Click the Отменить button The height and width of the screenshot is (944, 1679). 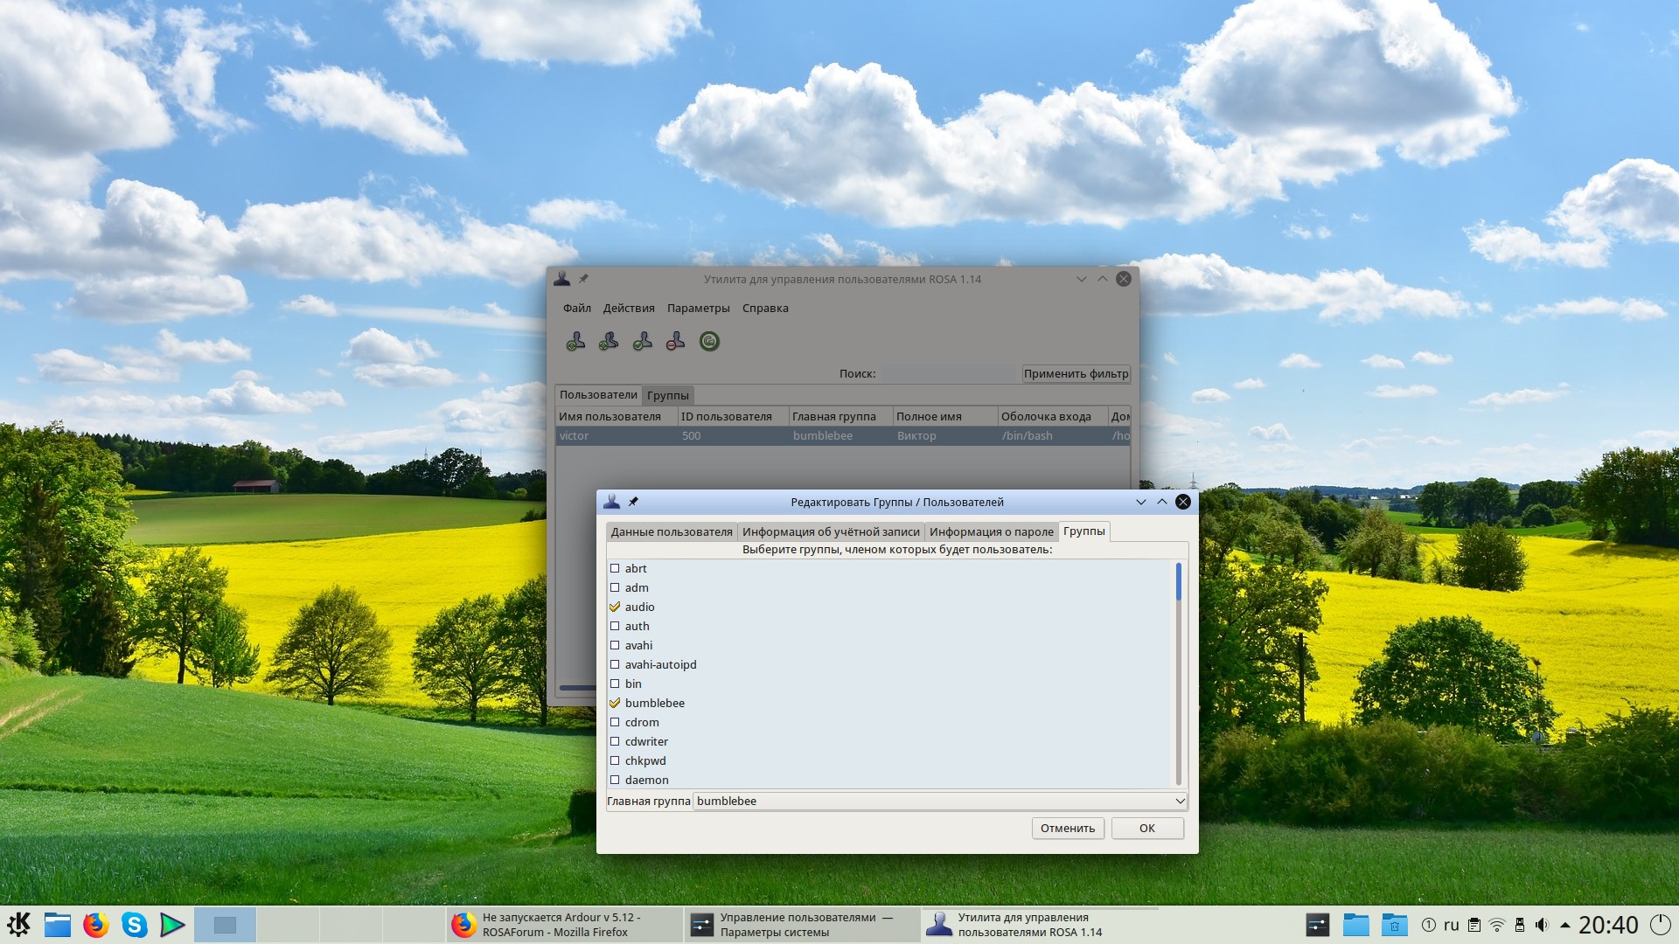pyautogui.click(x=1067, y=828)
